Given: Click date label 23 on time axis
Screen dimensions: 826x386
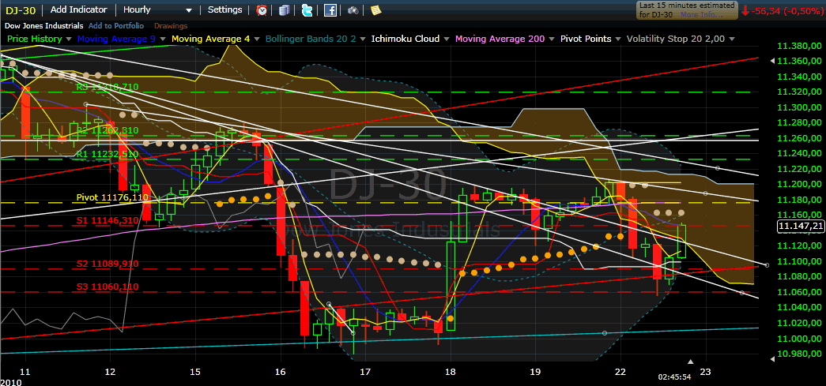Looking at the screenshot, I should tap(705, 373).
